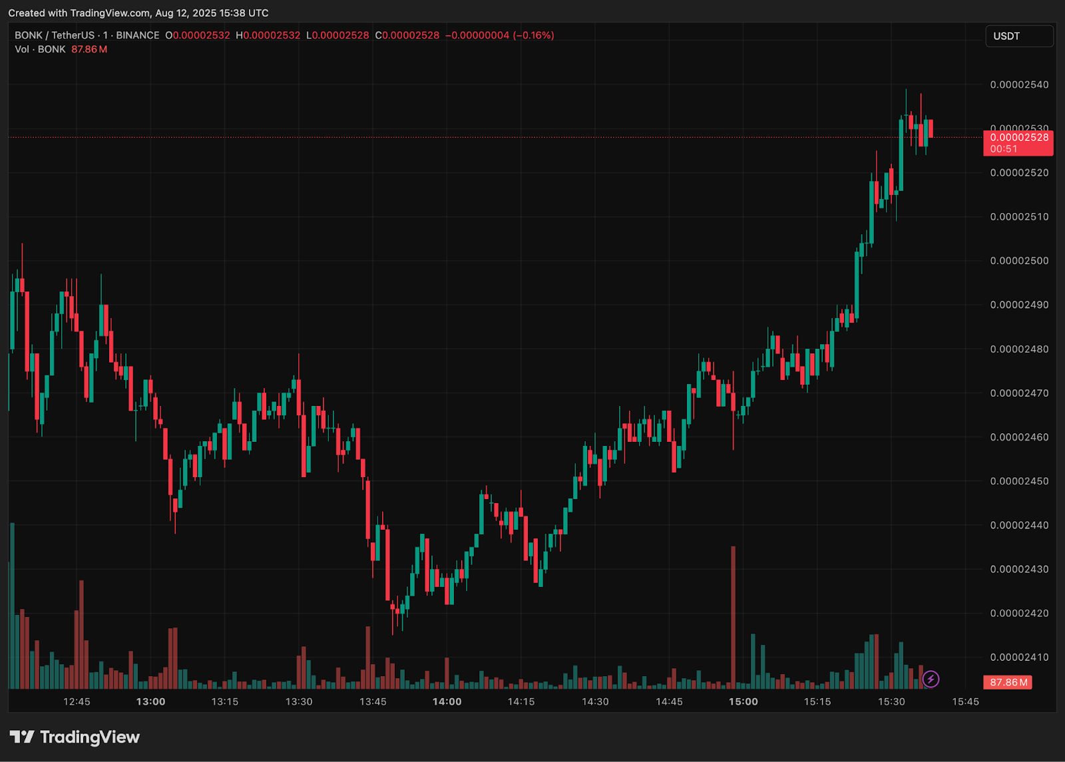Click the 0.00002540 price scale label

click(1019, 85)
